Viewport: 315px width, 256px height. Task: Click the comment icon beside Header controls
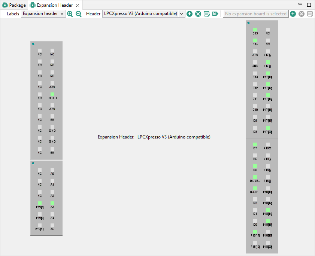[206, 14]
